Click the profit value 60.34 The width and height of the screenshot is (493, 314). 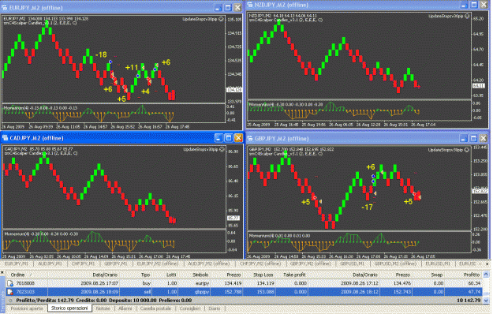point(474,283)
